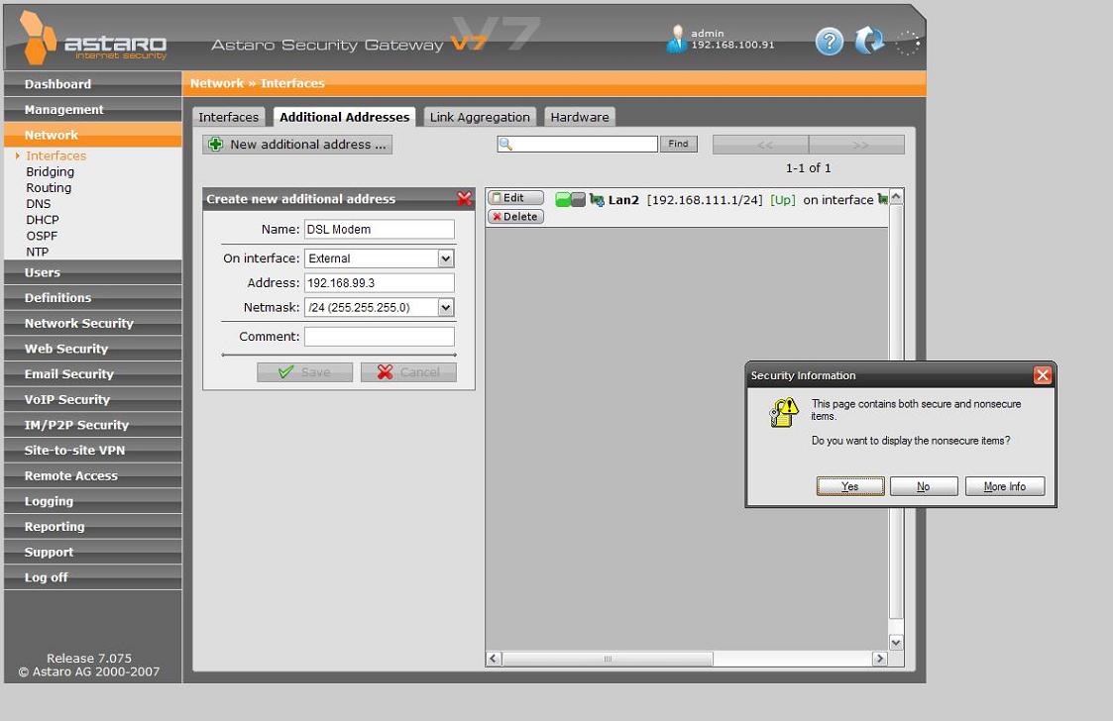Screen dimensions: 1113x721
Task: Click the list's scroll down arrow
Action: (897, 642)
